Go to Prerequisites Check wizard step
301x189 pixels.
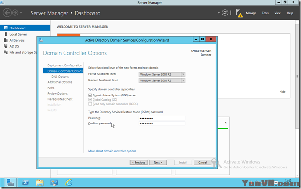[x=60, y=99]
